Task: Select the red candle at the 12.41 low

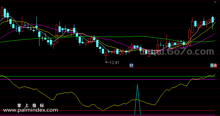Action: (106, 56)
